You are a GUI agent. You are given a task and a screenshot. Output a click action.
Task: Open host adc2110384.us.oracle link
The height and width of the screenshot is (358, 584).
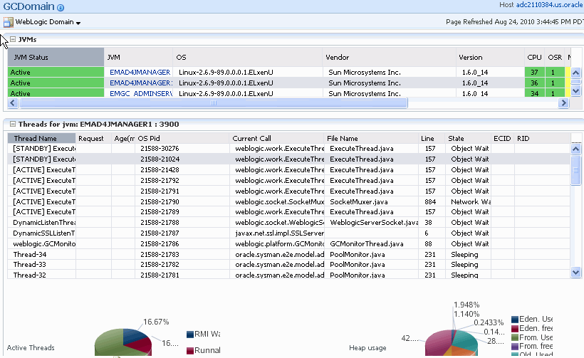[x=549, y=5]
